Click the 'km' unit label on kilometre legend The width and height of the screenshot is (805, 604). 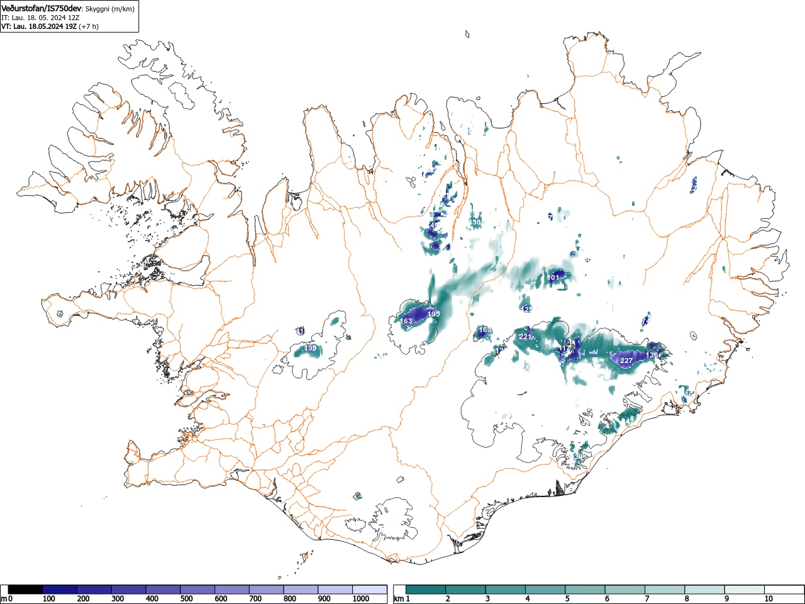click(399, 599)
